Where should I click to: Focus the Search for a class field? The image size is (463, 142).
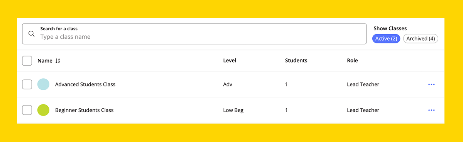tap(194, 34)
